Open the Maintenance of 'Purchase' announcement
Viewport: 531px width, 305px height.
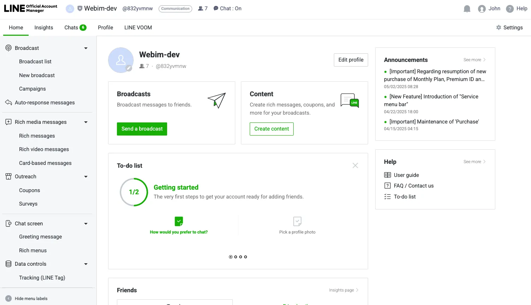(x=434, y=122)
